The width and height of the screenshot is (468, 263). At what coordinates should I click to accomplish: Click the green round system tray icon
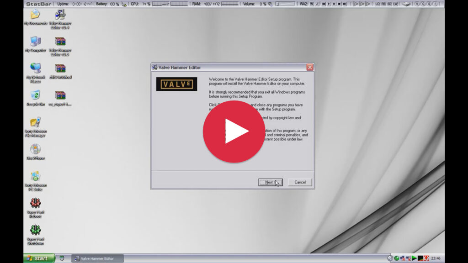397,258
